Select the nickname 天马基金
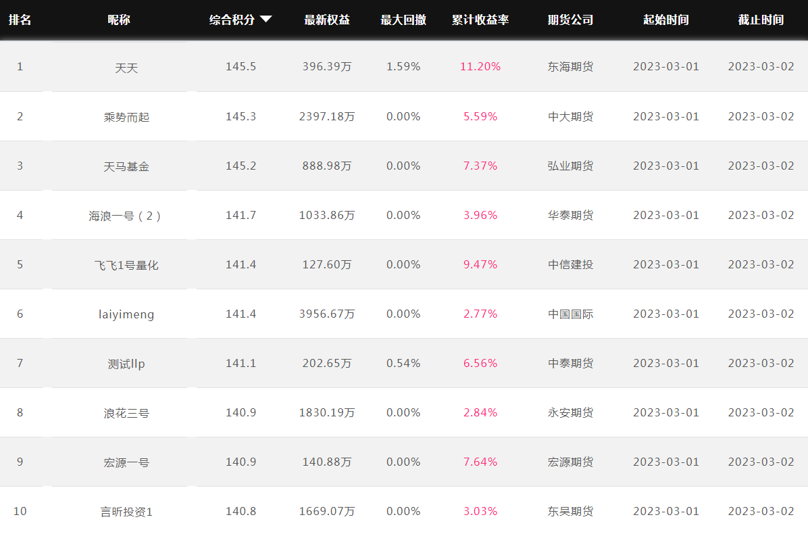Image resolution: width=808 pixels, height=534 pixels. 126,166
